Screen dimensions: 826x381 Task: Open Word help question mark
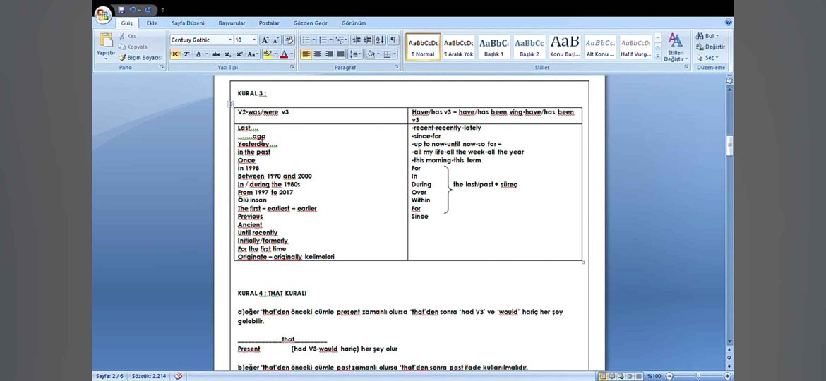point(728,23)
